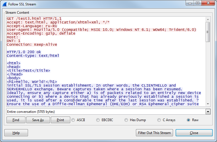Viewport: 217px width, 142px height.
Task: Click the Connection: Keep-Alive line
Action: [32, 45]
